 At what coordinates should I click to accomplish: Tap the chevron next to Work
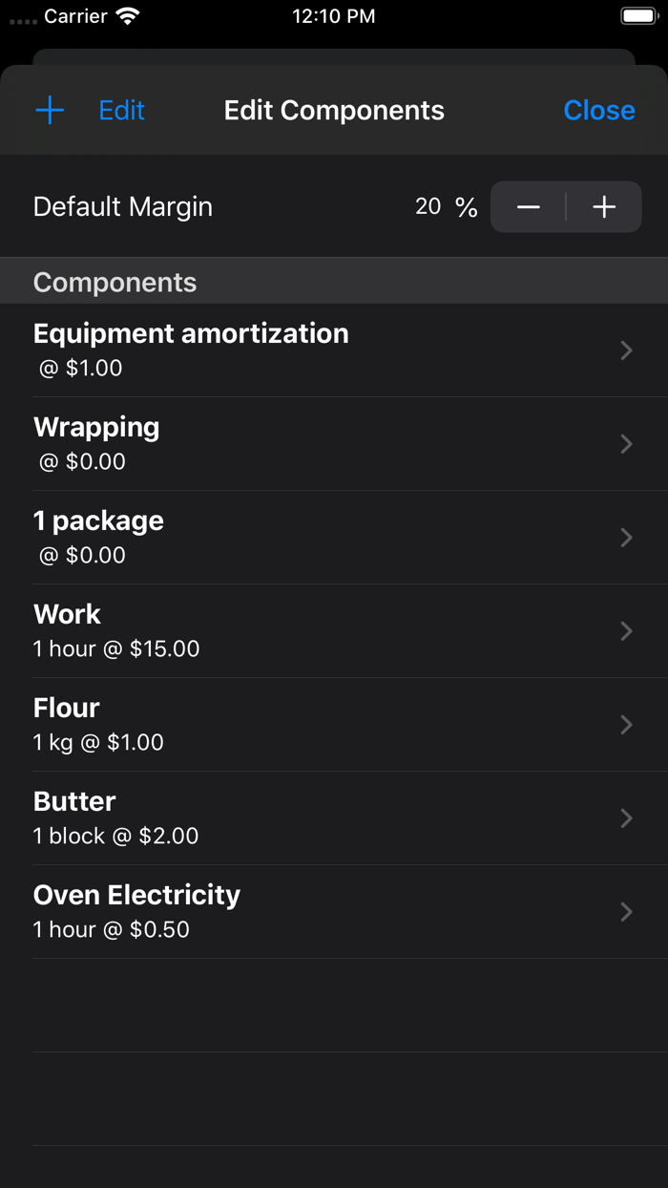pos(626,631)
